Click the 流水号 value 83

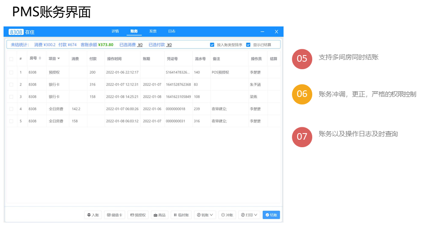196,85
